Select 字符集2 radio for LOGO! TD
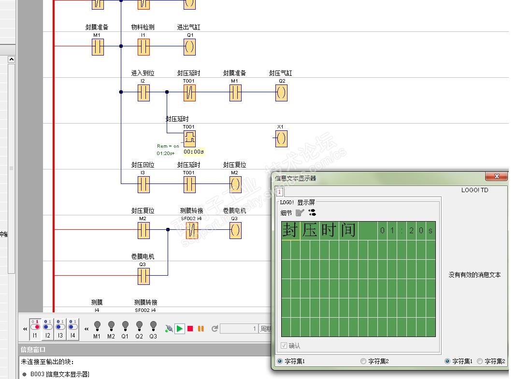This screenshot has width=517, height=379. (x=480, y=361)
